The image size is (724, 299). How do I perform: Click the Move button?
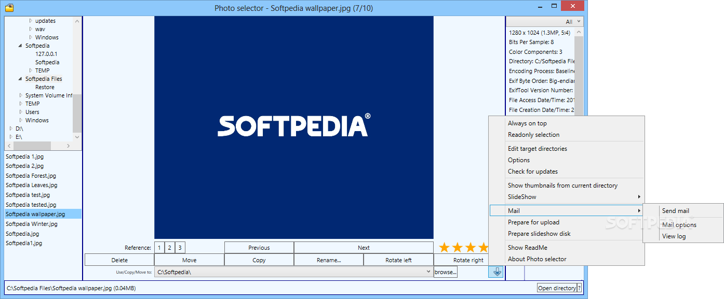(x=189, y=260)
